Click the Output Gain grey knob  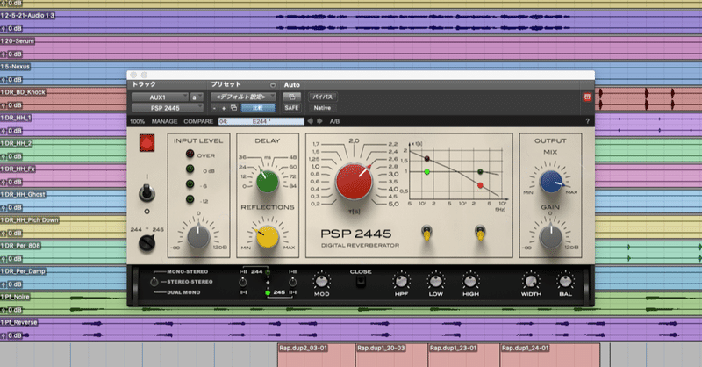coord(551,237)
